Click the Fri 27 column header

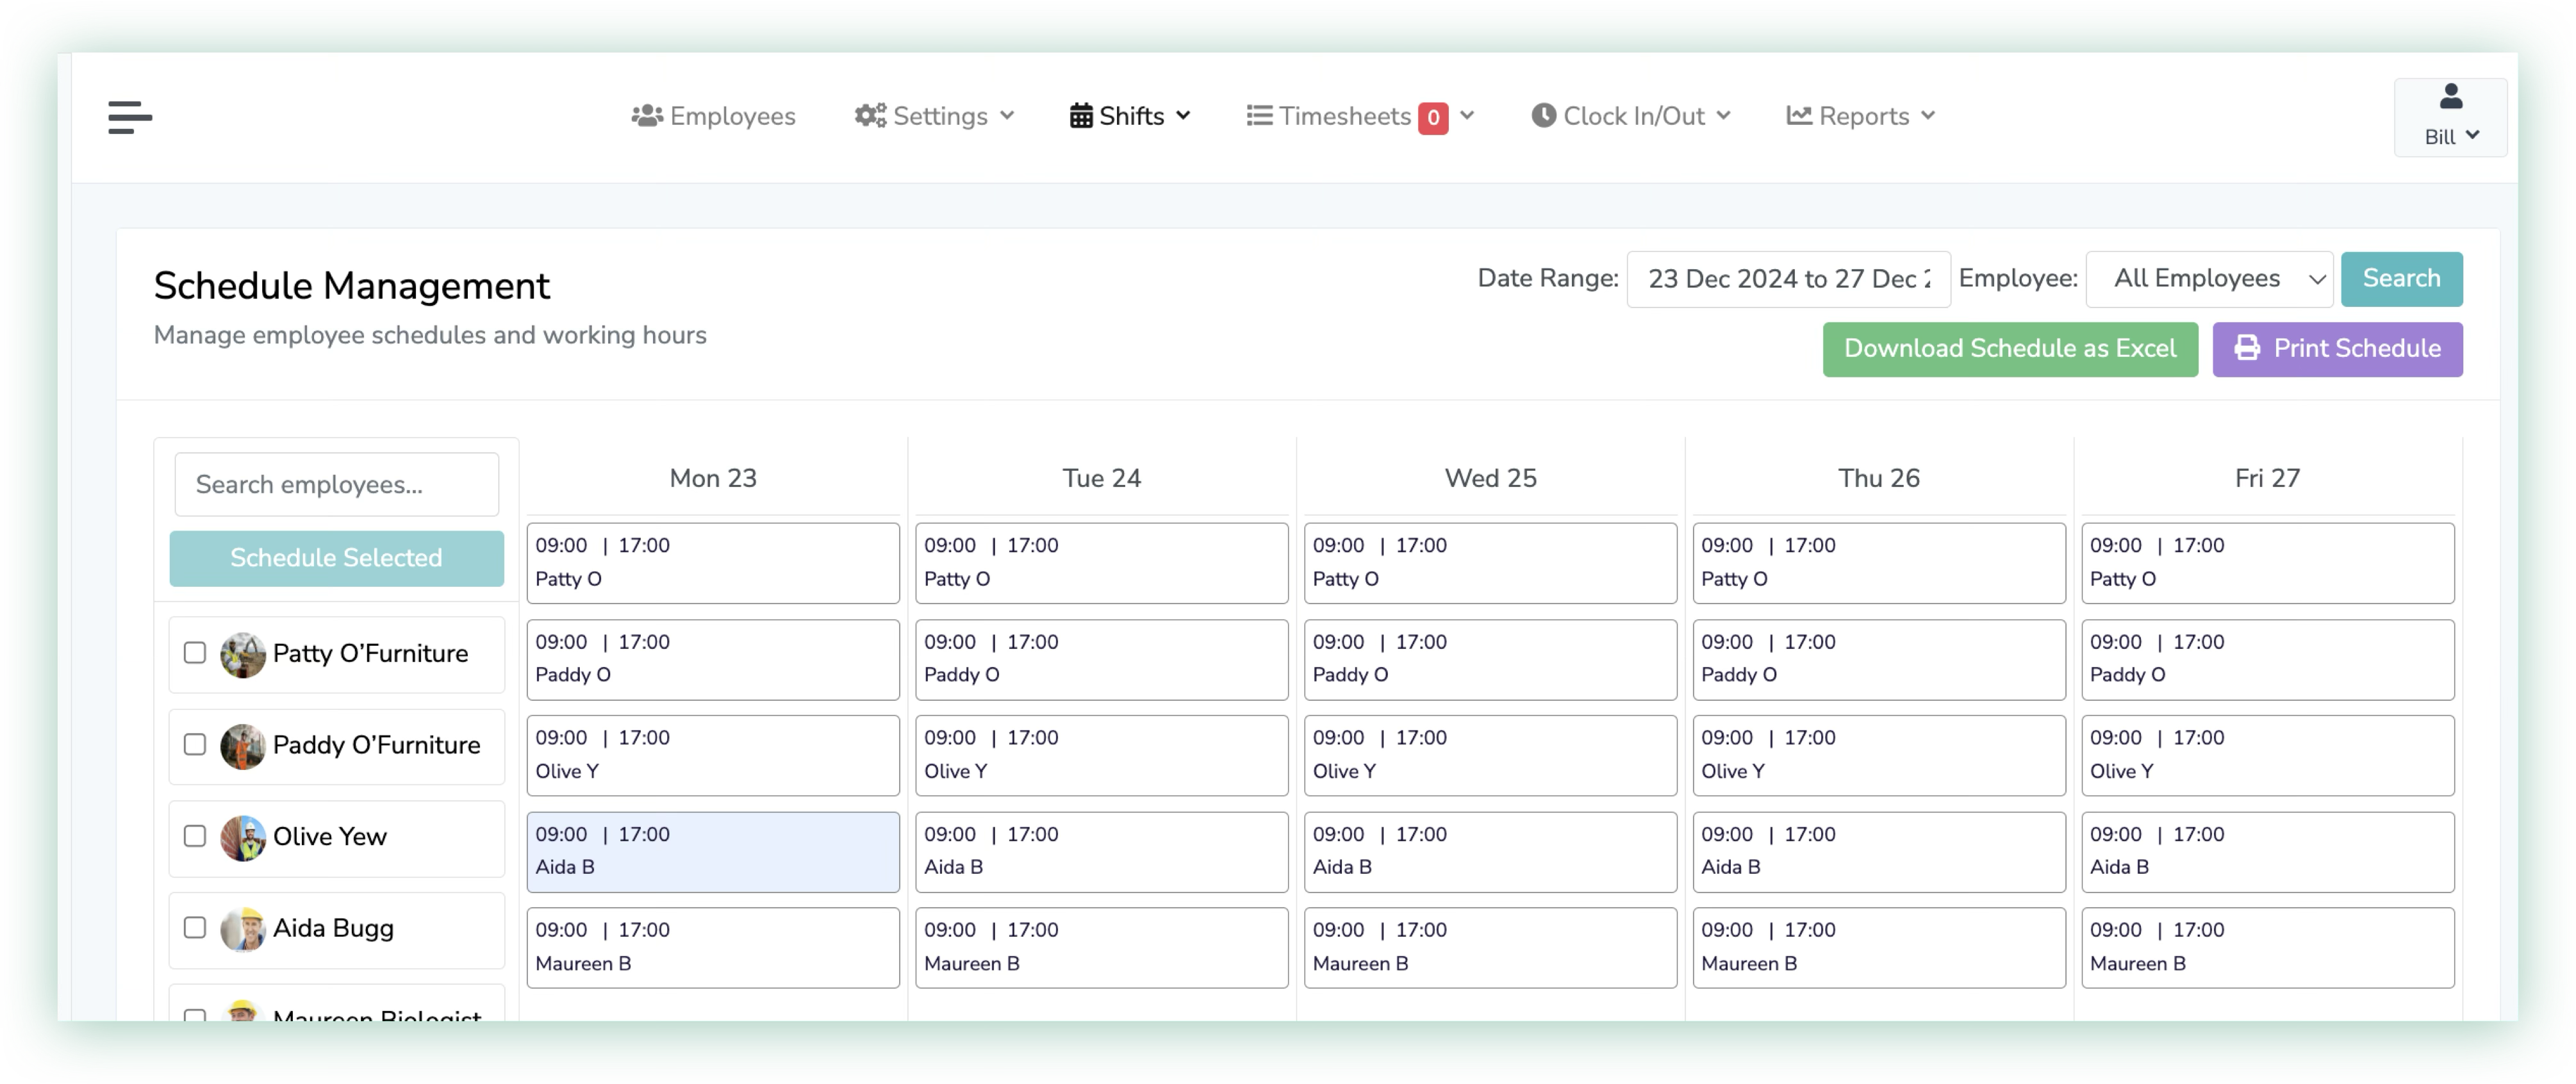[x=2267, y=478]
